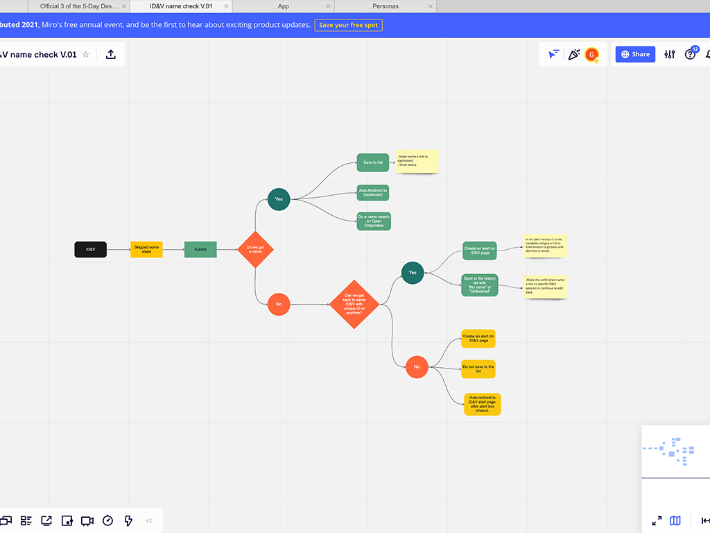The height and width of the screenshot is (533, 710).
Task: Open the timer tool in bottom toolbar
Action: tap(107, 521)
